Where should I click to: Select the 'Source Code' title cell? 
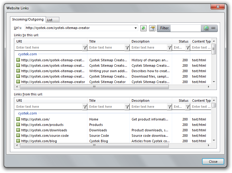(x=99, y=136)
